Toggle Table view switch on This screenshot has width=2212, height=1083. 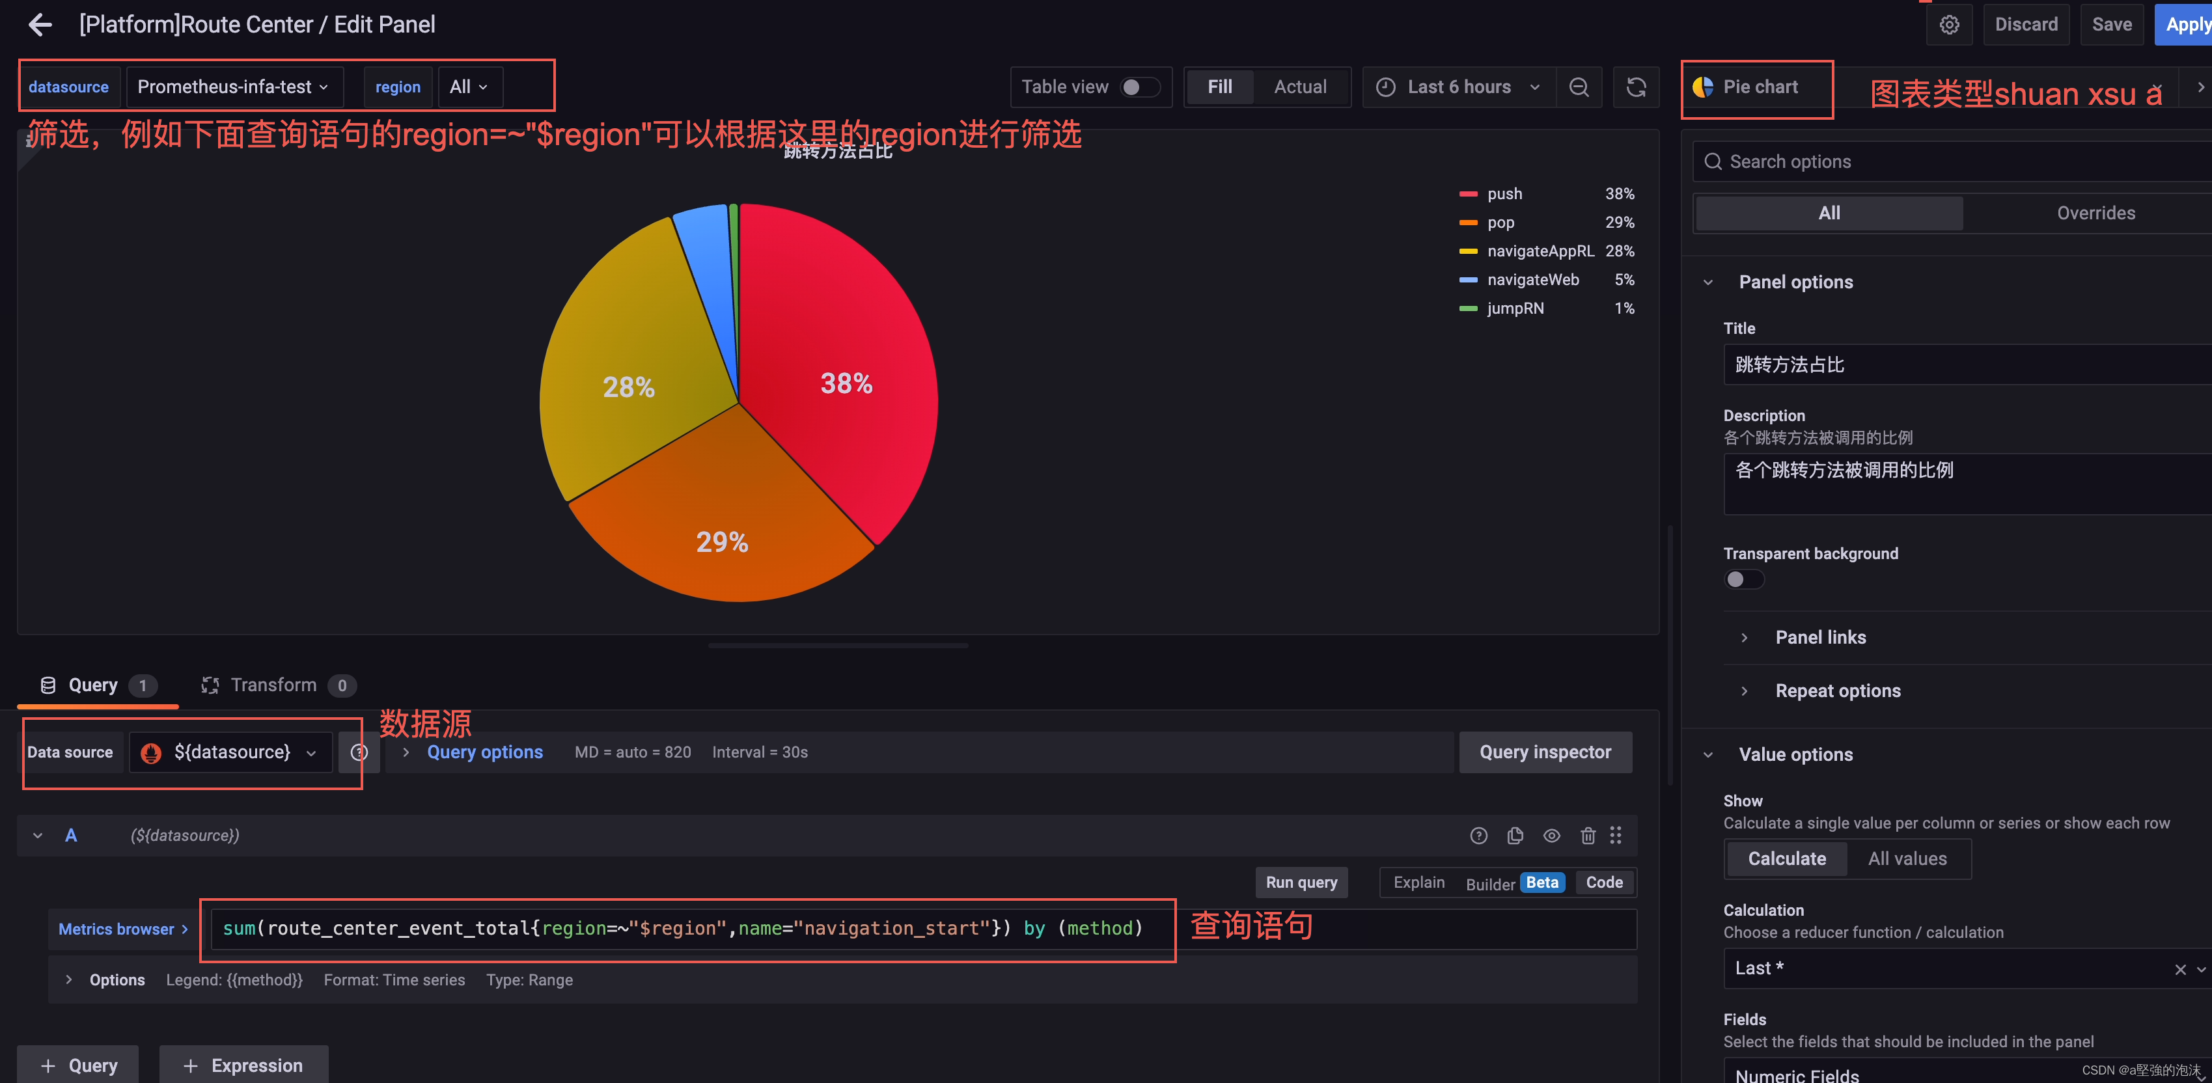[1136, 86]
